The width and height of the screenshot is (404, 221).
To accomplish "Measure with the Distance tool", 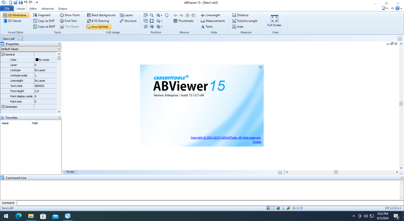I will pos(240,15).
